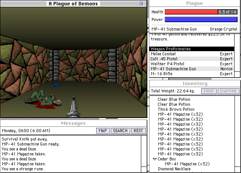This screenshot has width=241, height=173.
Task: Click the REST button
Action: pyautogui.click(x=138, y=131)
